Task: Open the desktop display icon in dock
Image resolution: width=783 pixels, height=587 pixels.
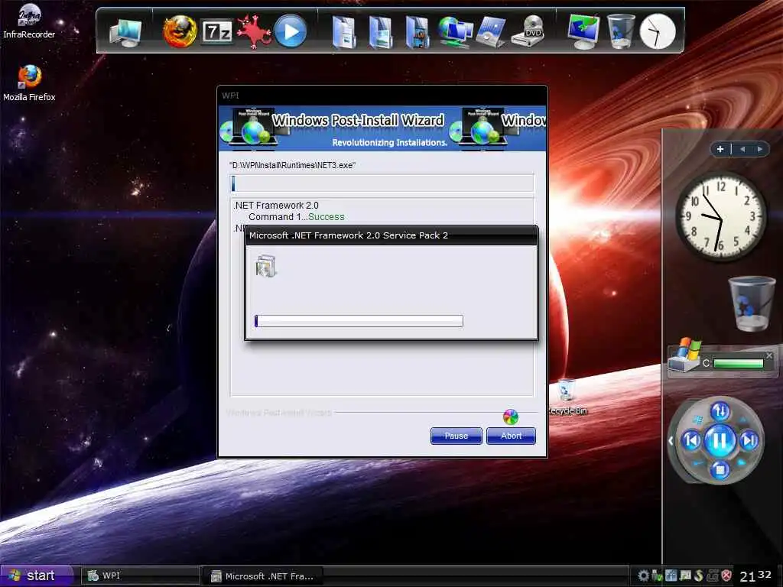Action: (x=583, y=31)
